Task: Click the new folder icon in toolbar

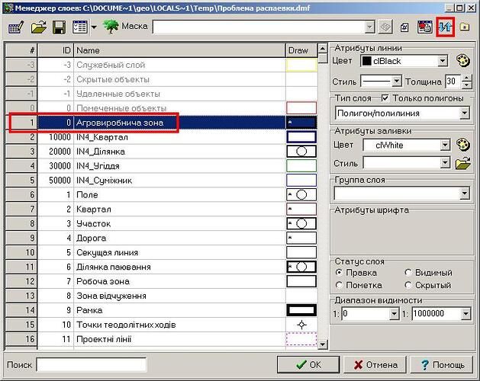Action: click(465, 27)
